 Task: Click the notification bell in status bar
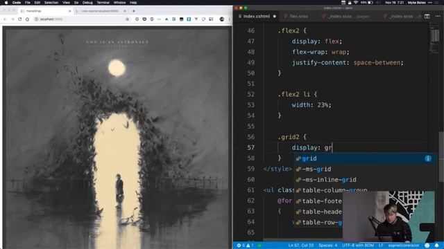pyautogui.click(x=436, y=246)
